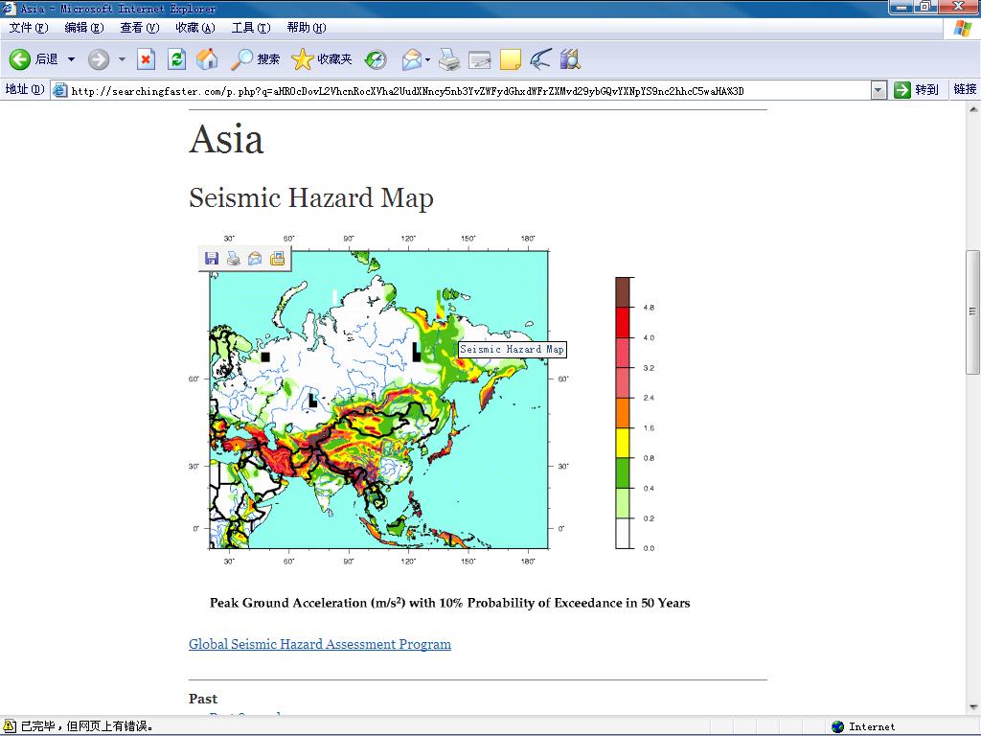The image size is (981, 736).
Task: Expand the Back button history dropdown
Action: click(x=71, y=59)
